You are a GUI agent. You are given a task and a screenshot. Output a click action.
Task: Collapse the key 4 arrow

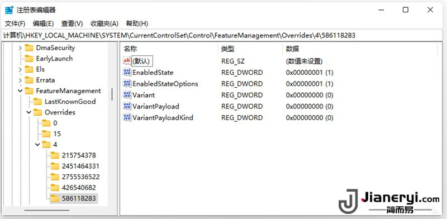pos(37,145)
